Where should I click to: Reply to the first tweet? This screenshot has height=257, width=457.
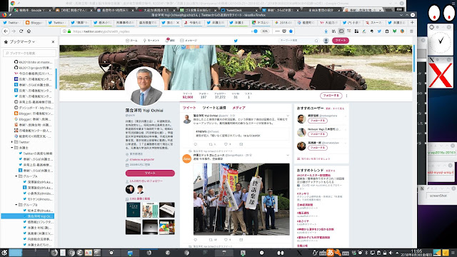[196, 144]
